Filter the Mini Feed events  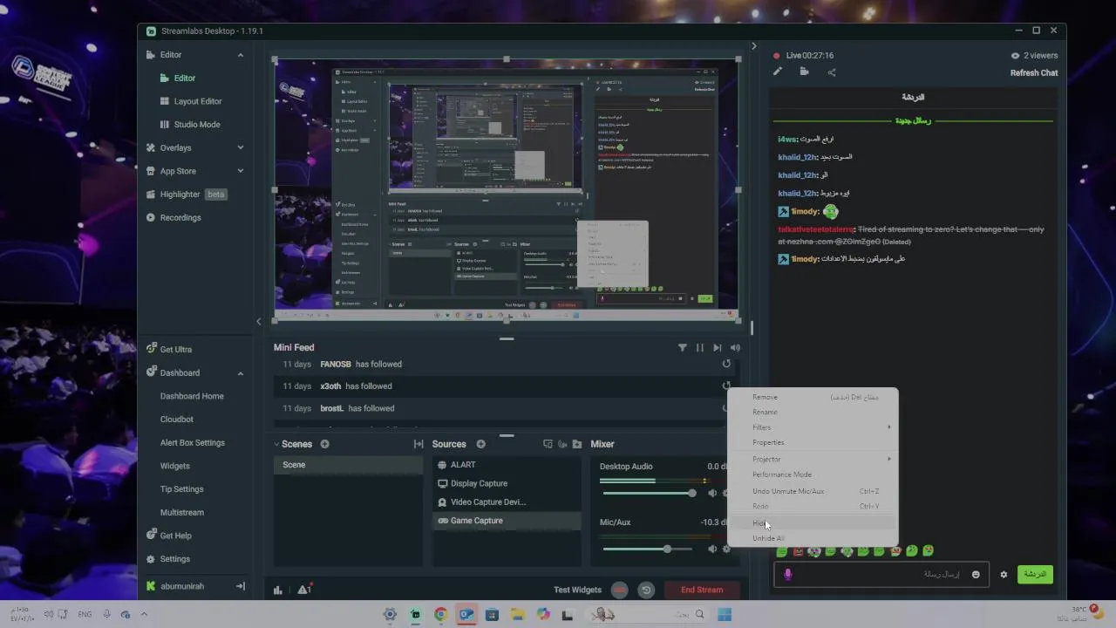coord(683,347)
